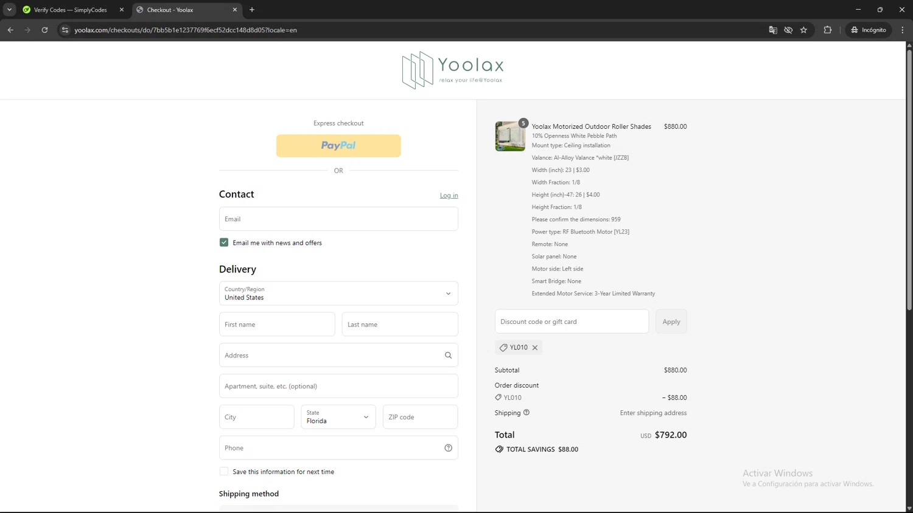
Task: Click the Enter shipping address text
Action: click(653, 413)
